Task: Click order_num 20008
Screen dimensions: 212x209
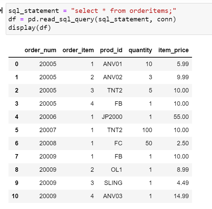Action: point(48,143)
